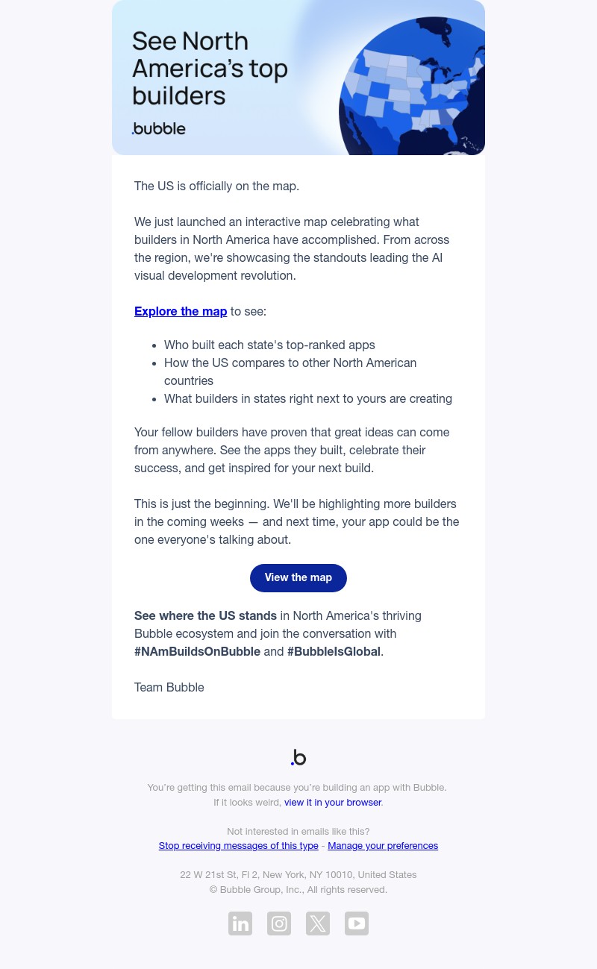The width and height of the screenshot is (597, 969).
Task: Select the Bubble wordmark in the banner
Action: click(158, 128)
